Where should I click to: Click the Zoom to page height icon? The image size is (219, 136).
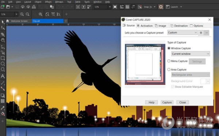(58, 14)
